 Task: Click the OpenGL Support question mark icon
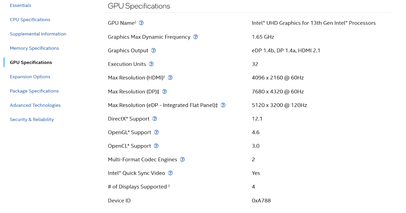coord(156,132)
